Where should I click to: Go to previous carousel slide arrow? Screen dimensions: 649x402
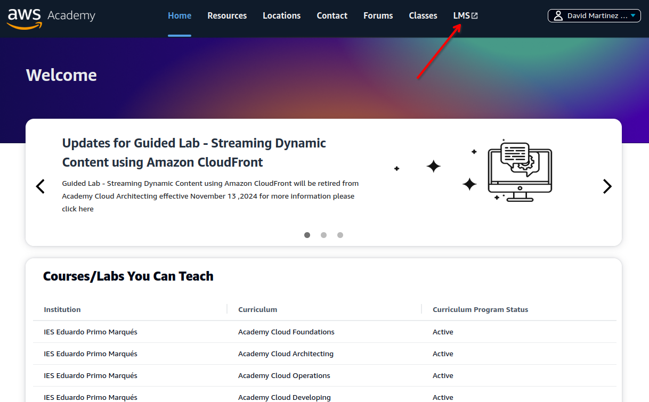[40, 186]
